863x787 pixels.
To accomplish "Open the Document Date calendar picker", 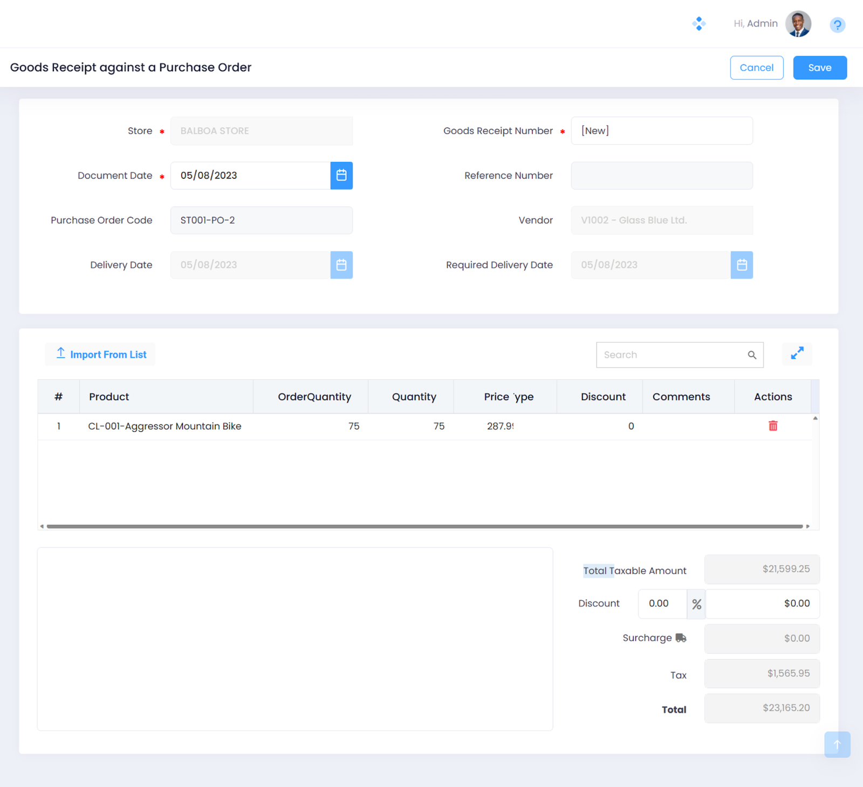I will (341, 175).
